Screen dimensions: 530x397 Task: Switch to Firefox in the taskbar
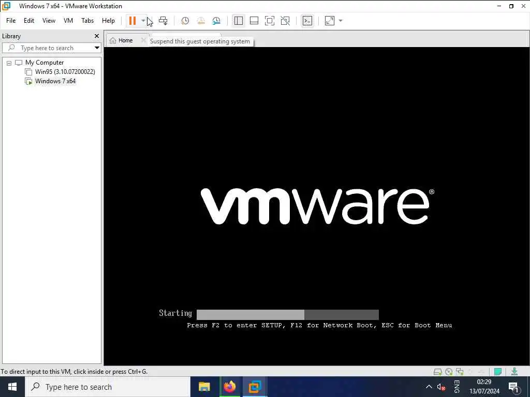[229, 387]
